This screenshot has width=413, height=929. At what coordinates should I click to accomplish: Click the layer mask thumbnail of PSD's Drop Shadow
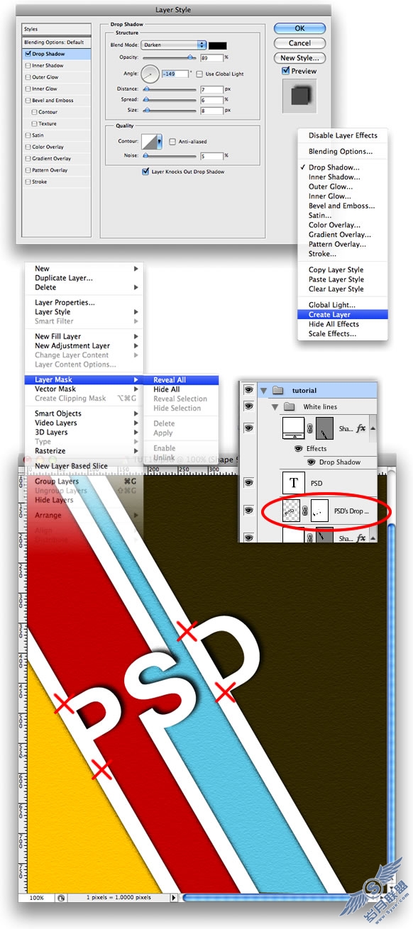pos(321,511)
